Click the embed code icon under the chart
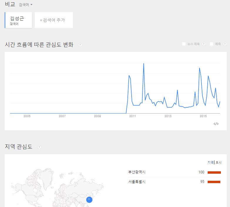Screen dimensions: 230x207 click(216, 124)
